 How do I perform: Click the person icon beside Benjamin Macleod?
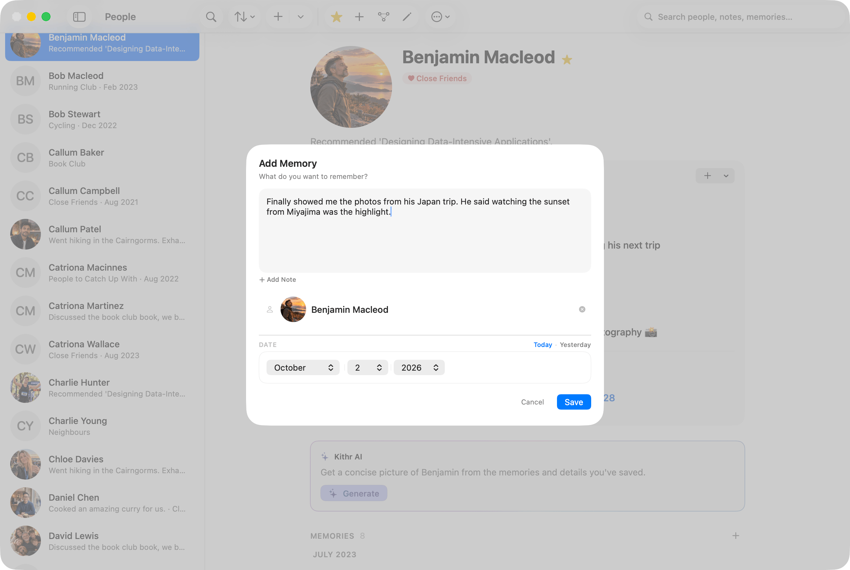(x=270, y=309)
